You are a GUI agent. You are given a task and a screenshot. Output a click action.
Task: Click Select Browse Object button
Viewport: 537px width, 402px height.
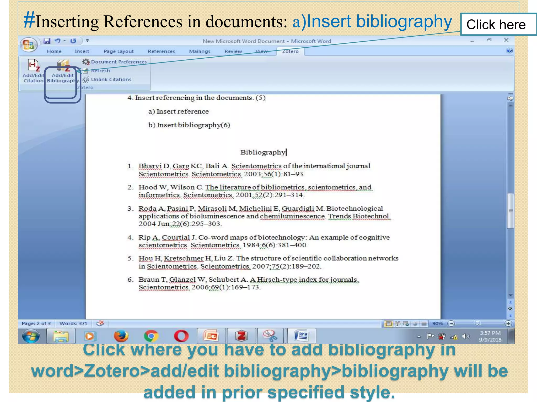(510, 309)
